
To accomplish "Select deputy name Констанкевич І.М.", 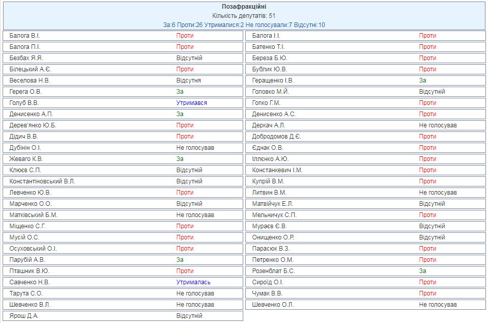I will pyautogui.click(x=277, y=170).
